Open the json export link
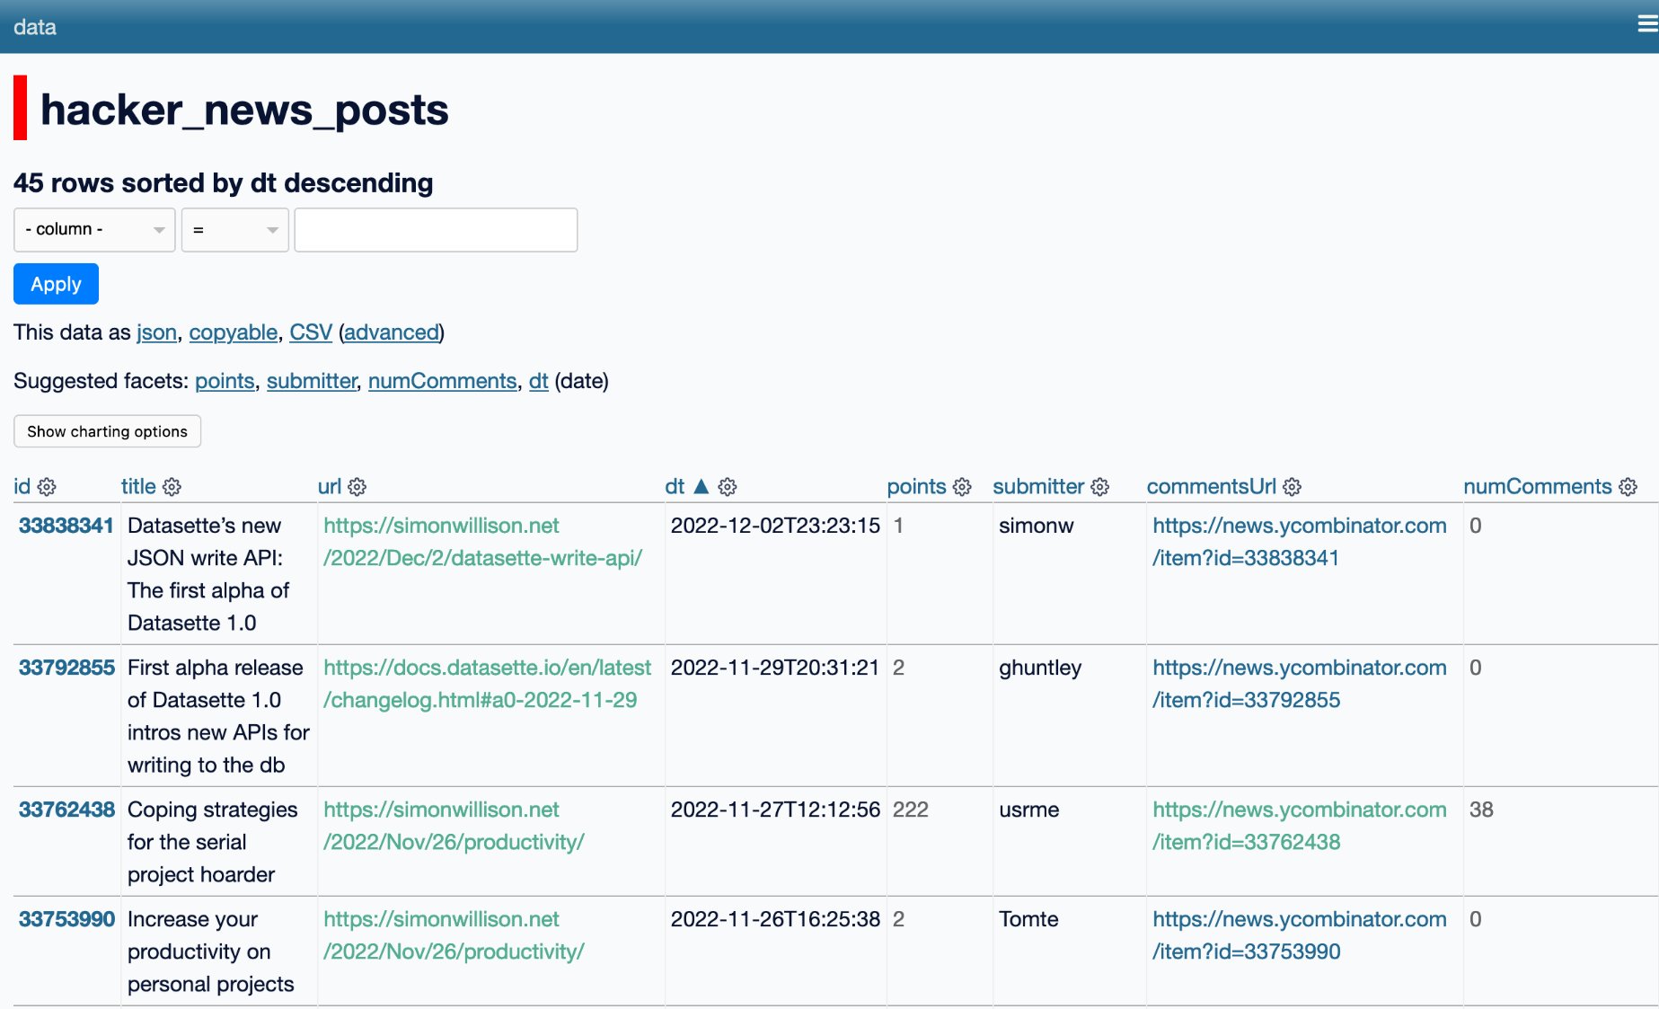 click(x=155, y=332)
